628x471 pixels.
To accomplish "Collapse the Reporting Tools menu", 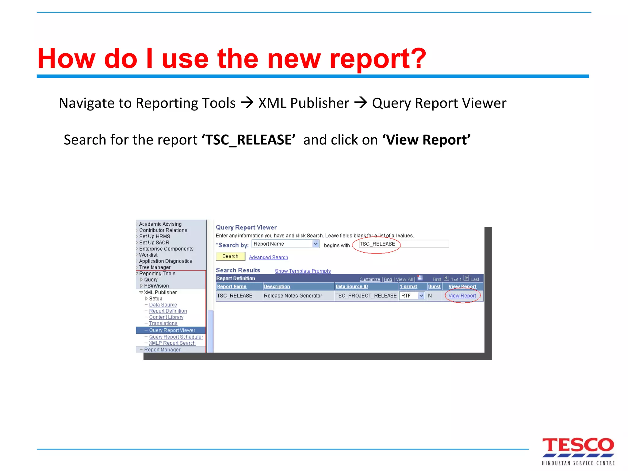I will tap(137, 273).
